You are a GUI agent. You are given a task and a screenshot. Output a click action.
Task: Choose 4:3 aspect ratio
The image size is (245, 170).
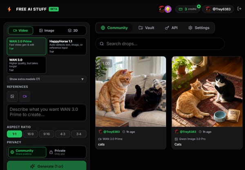[62, 134]
